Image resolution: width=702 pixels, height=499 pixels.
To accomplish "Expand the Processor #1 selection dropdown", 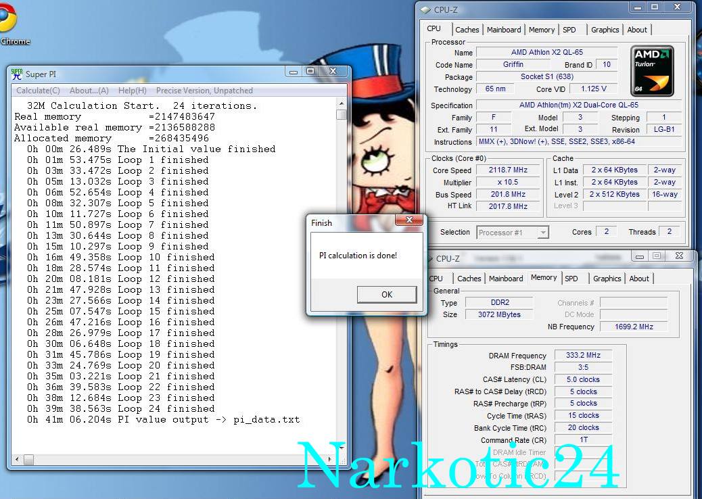I will 542,233.
